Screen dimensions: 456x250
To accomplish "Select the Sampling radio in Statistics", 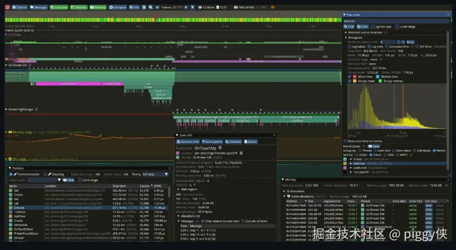I will pyautogui.click(x=45, y=174).
